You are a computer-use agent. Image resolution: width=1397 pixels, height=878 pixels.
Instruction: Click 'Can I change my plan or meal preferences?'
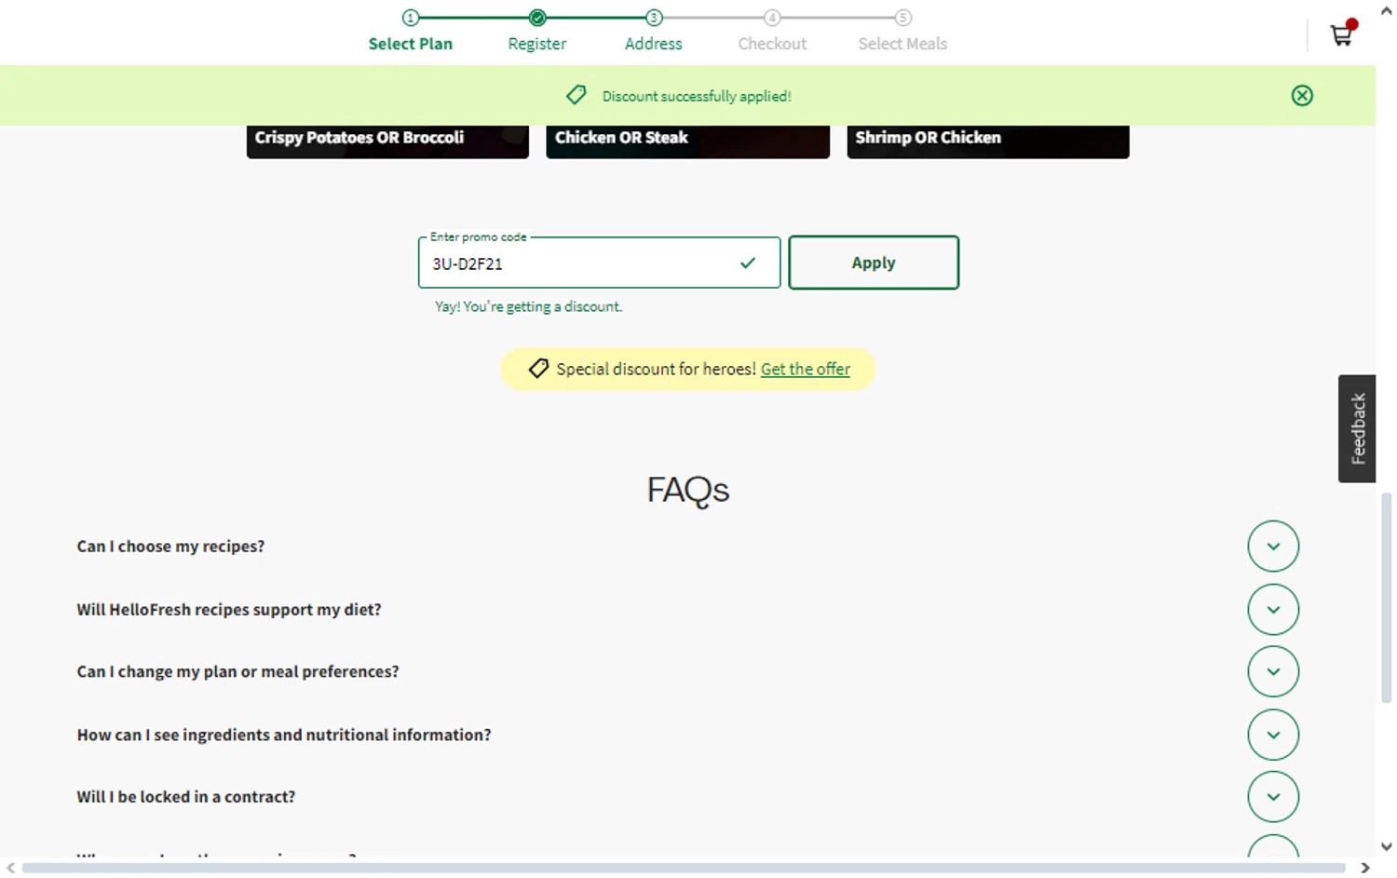pyautogui.click(x=237, y=671)
